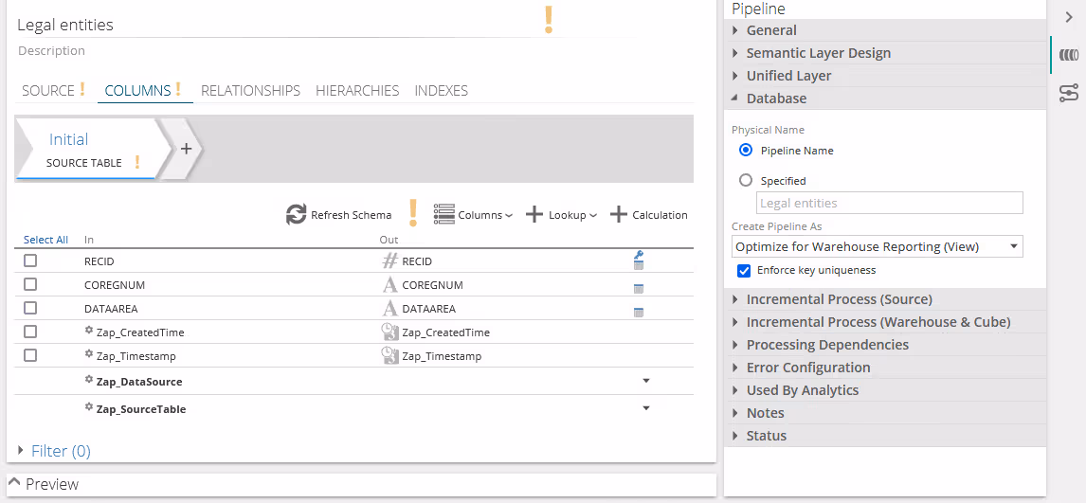Switch to the HIERARCHIES tab

click(x=357, y=91)
